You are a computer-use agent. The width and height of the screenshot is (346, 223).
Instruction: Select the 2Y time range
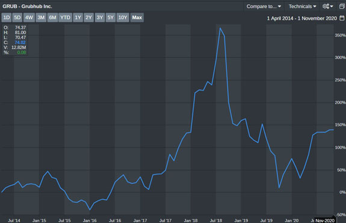[x=88, y=17]
